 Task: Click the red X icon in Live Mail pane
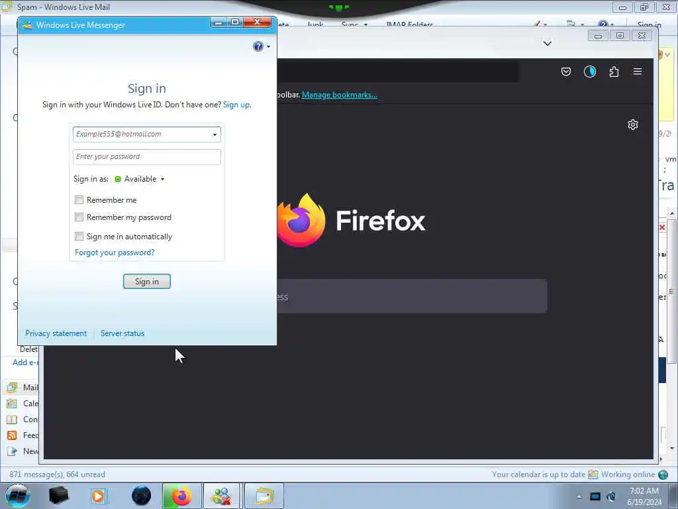pyautogui.click(x=662, y=227)
